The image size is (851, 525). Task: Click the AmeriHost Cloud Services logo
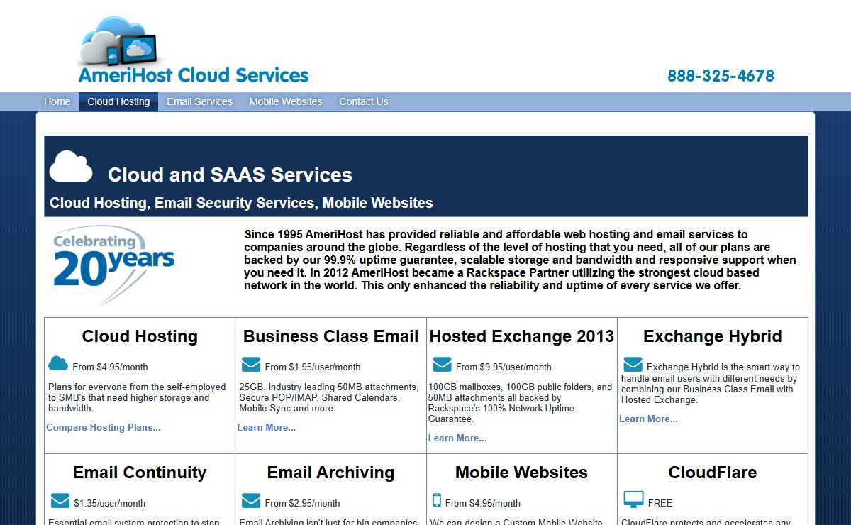tap(193, 50)
